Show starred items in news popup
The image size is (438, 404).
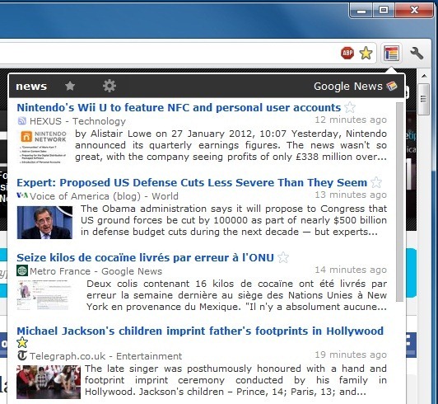pyautogui.click(x=70, y=86)
